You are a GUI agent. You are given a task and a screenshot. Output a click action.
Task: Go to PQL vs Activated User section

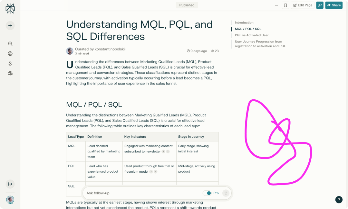coord(252,35)
